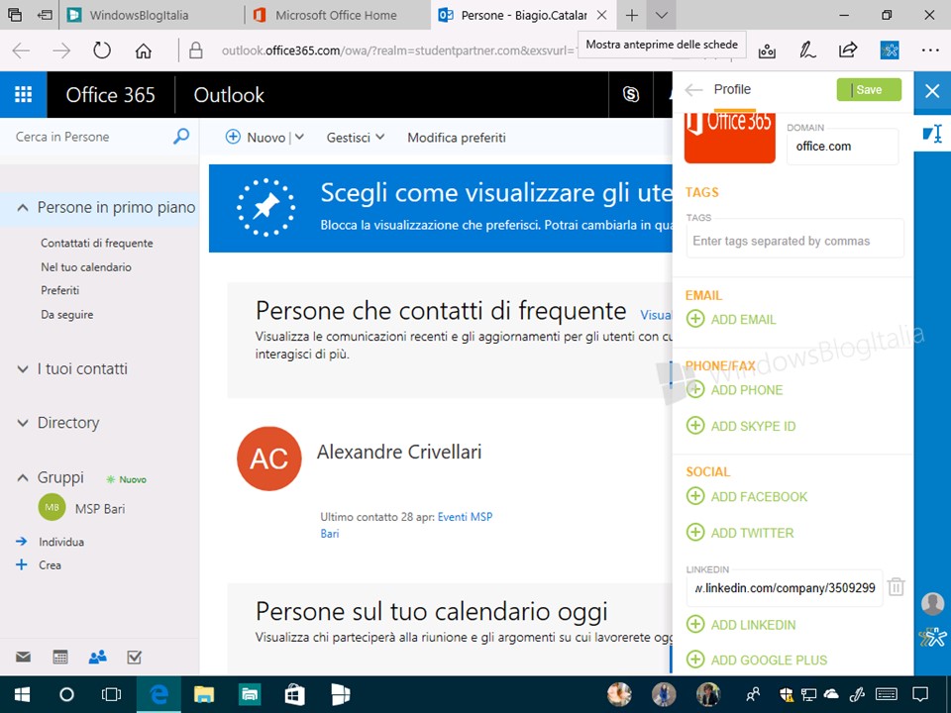This screenshot has width=951, height=713.
Task: Collapse the Persone in primo piano section
Action: [23, 208]
